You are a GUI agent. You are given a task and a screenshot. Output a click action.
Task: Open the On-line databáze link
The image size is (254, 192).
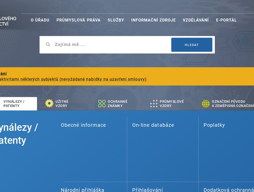(153, 125)
